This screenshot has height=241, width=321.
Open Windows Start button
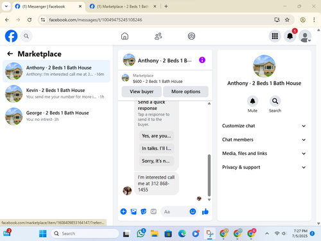(x=43, y=233)
